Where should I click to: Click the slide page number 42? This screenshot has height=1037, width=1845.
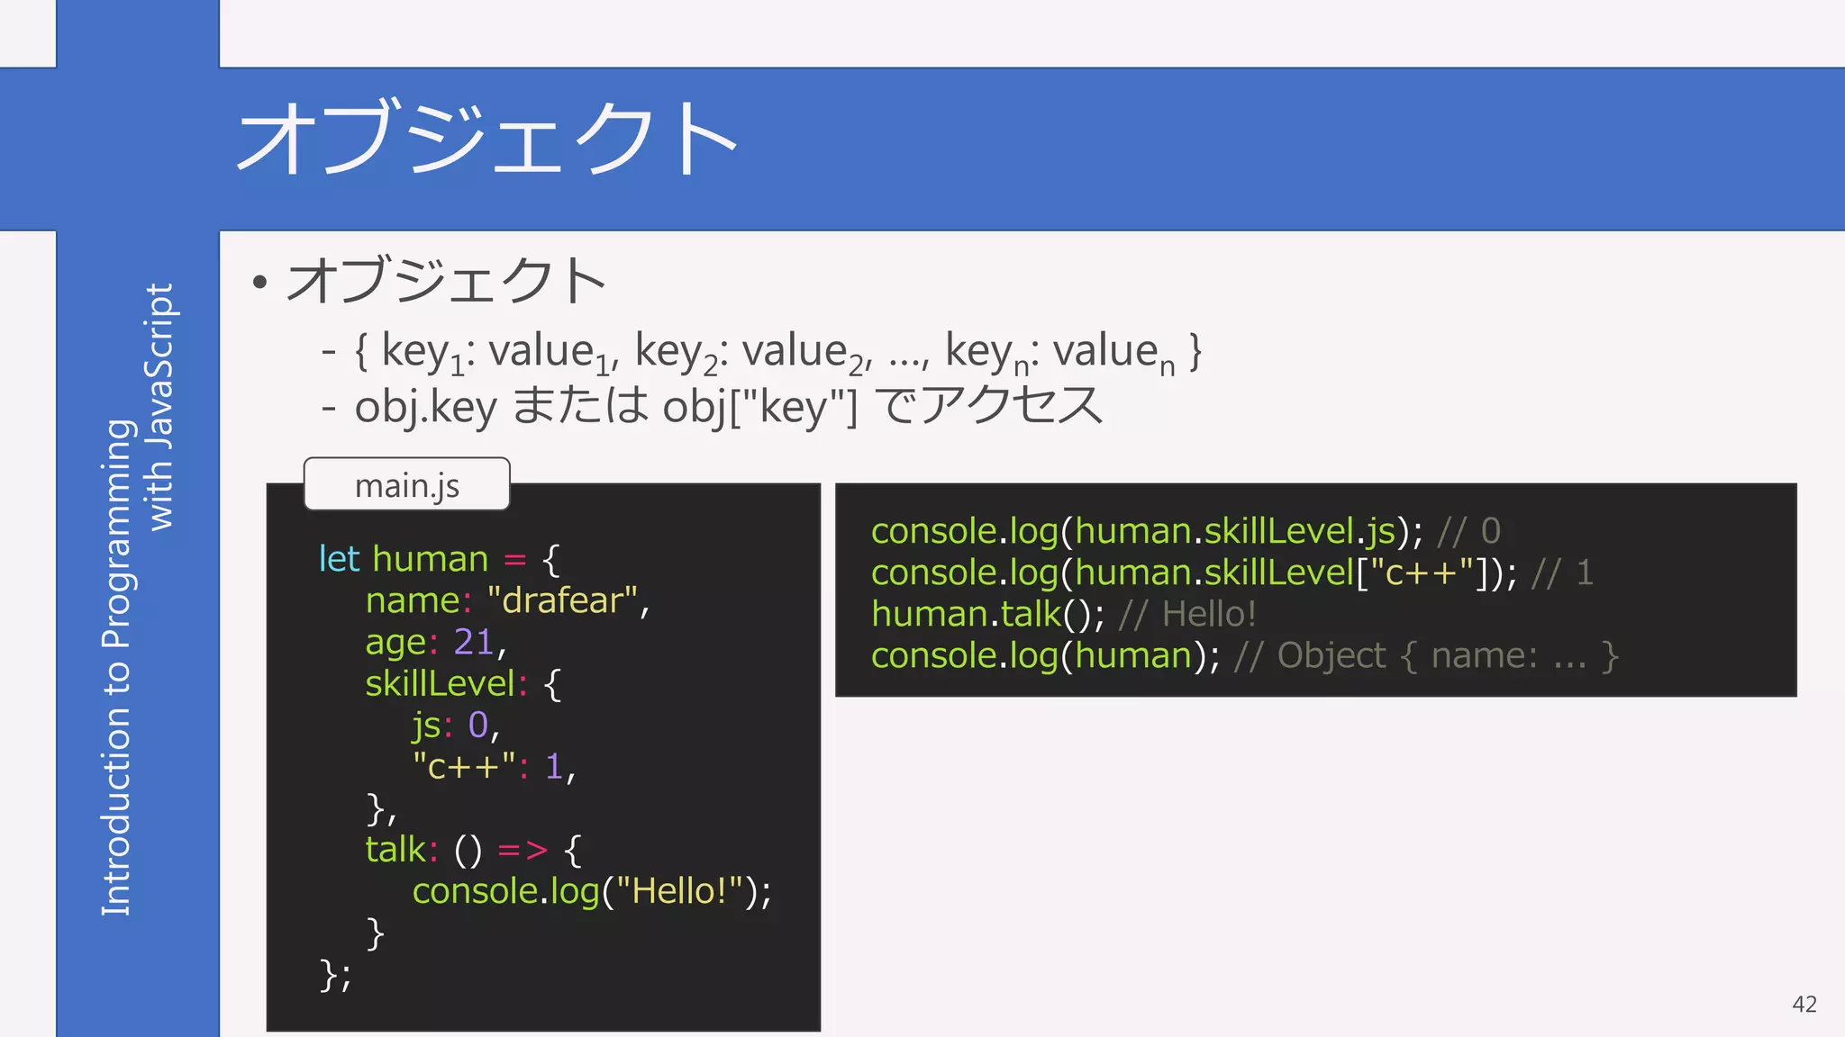[1804, 1004]
